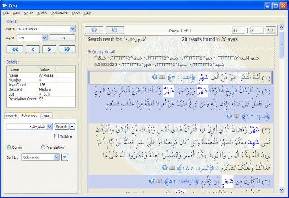Select the Translation radio button

click(x=43, y=147)
